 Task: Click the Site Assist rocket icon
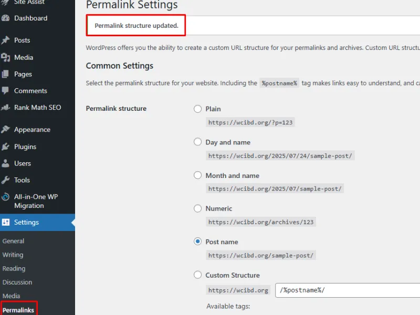tap(5, 3)
